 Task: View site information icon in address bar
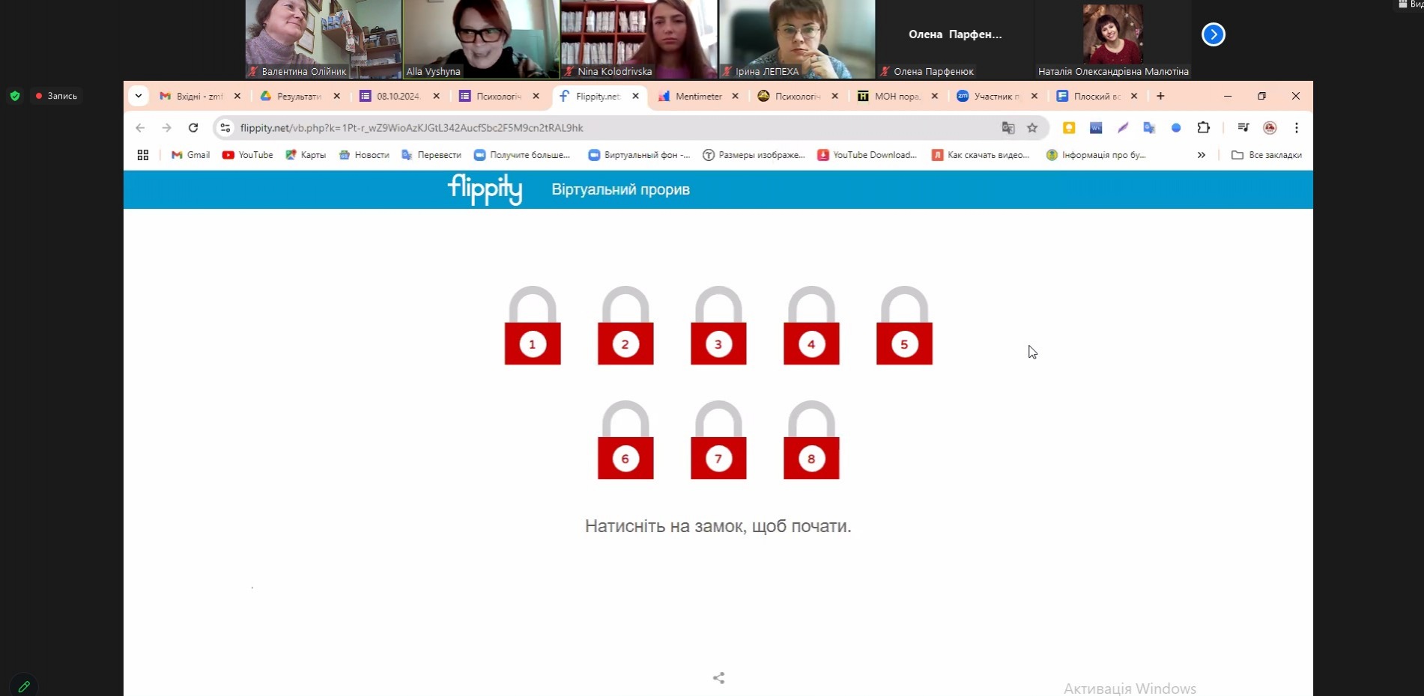coord(225,128)
